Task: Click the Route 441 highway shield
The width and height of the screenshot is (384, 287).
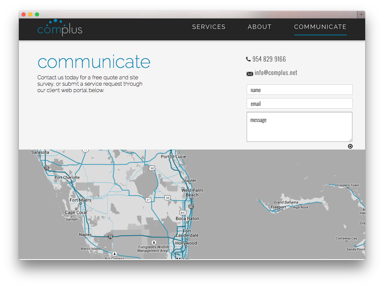Action: point(183,212)
